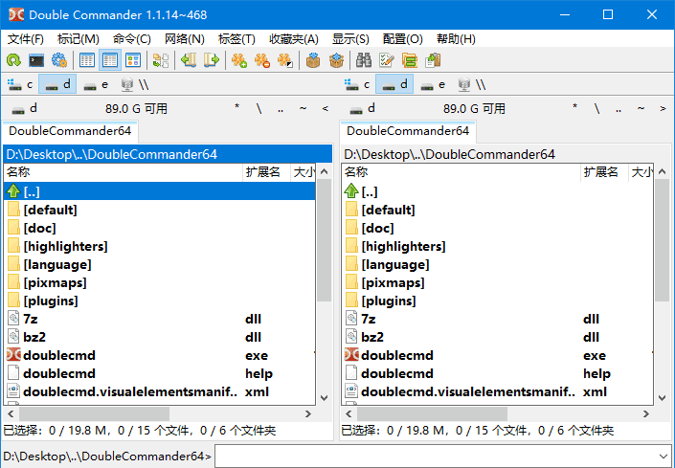
Task: Open the 标记(M) menu
Action: pyautogui.click(x=78, y=39)
